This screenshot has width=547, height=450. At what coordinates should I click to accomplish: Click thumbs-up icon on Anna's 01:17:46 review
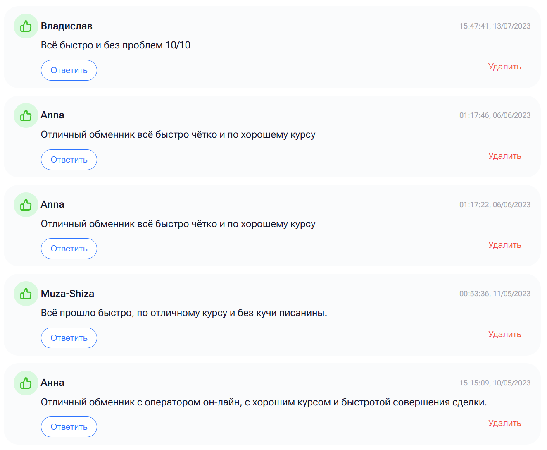tap(26, 115)
